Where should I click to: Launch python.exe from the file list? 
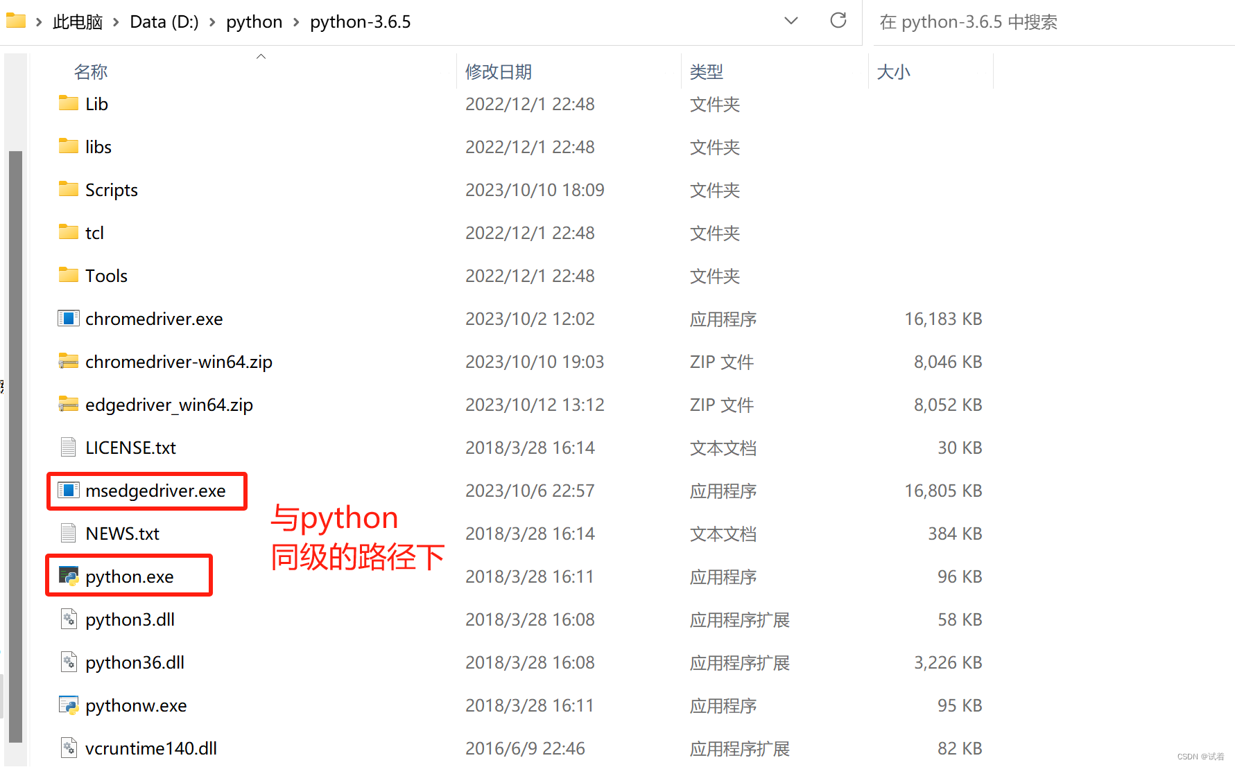pyautogui.click(x=130, y=576)
